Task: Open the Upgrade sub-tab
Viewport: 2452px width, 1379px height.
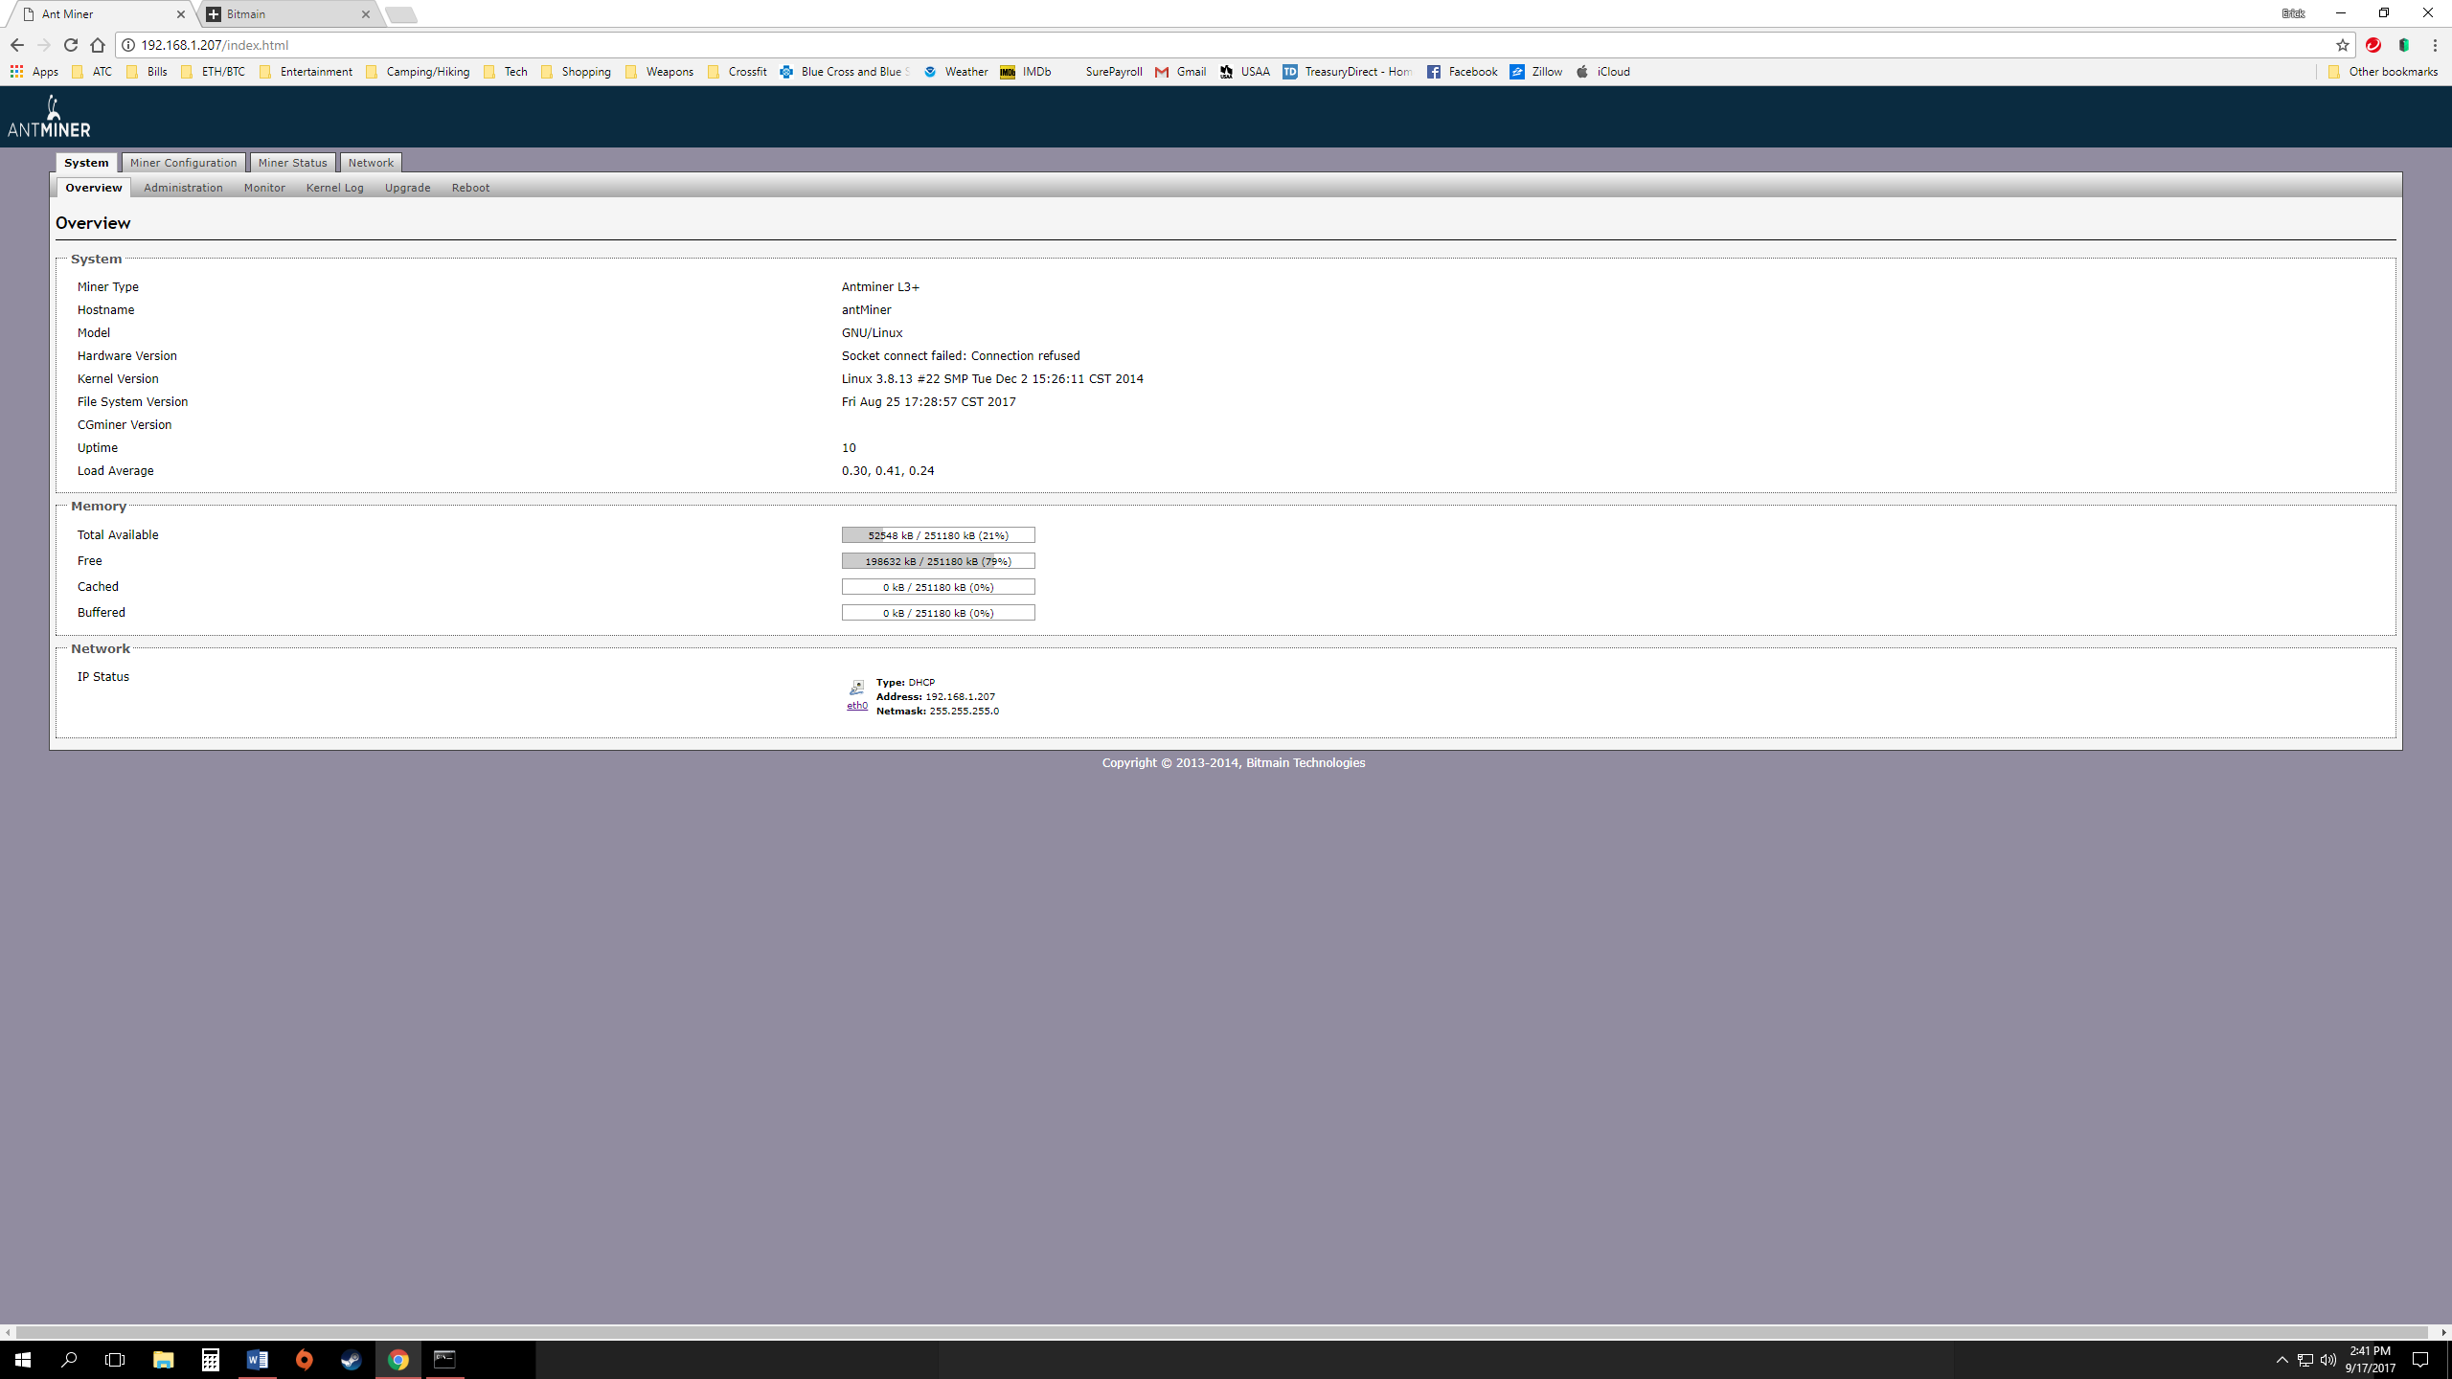Action: tap(407, 188)
